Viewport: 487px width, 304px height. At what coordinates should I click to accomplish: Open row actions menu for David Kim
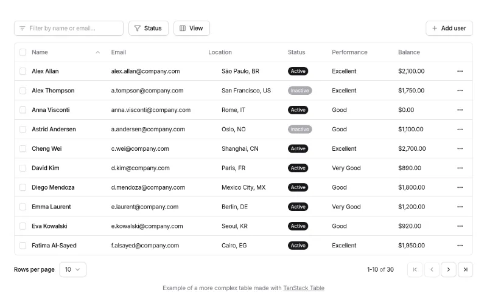click(x=460, y=168)
